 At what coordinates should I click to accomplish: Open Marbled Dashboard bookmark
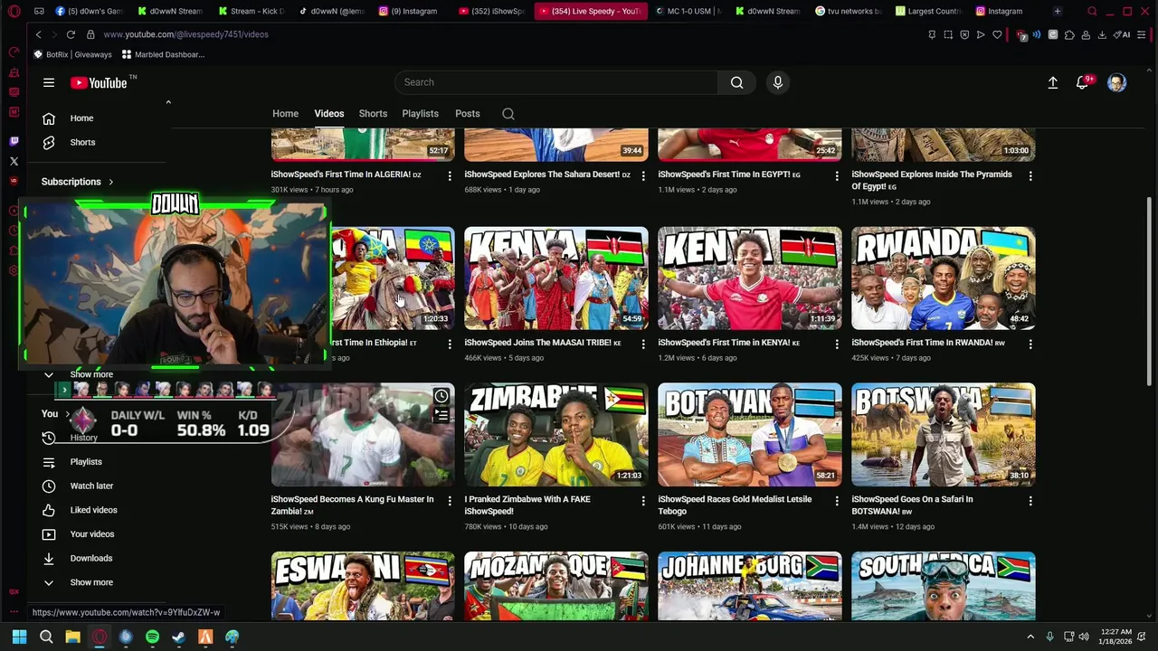pos(163,54)
